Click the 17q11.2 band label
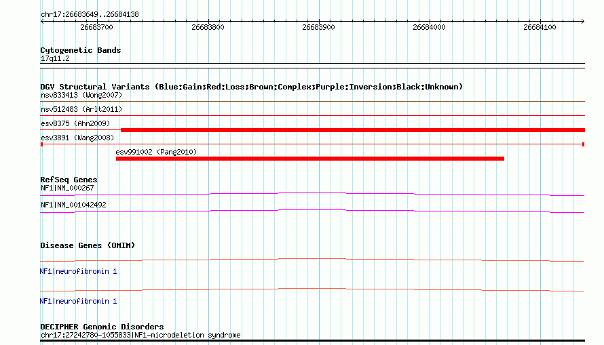The height and width of the screenshot is (345, 604). (55, 58)
